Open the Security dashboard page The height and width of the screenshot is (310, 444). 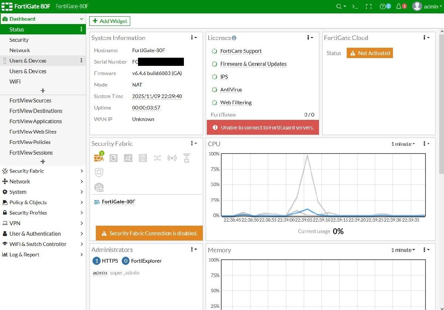tap(19, 40)
